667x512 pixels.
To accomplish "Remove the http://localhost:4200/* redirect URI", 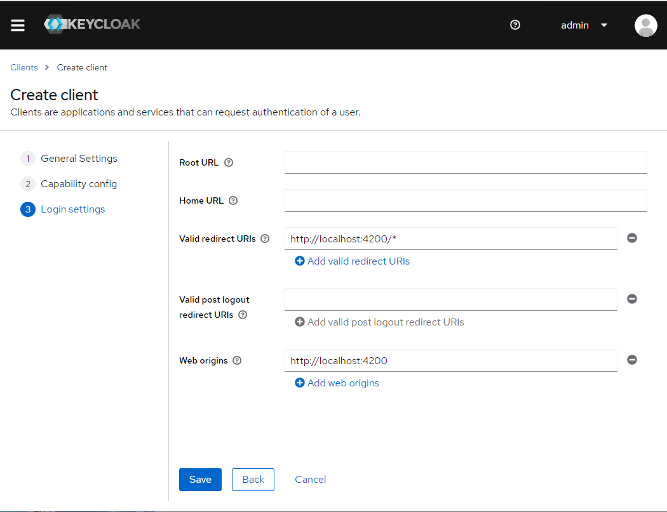I will click(x=631, y=238).
